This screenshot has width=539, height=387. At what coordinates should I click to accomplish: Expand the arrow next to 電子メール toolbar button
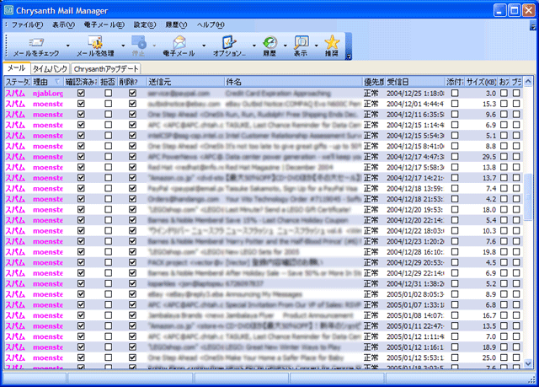tap(204, 46)
